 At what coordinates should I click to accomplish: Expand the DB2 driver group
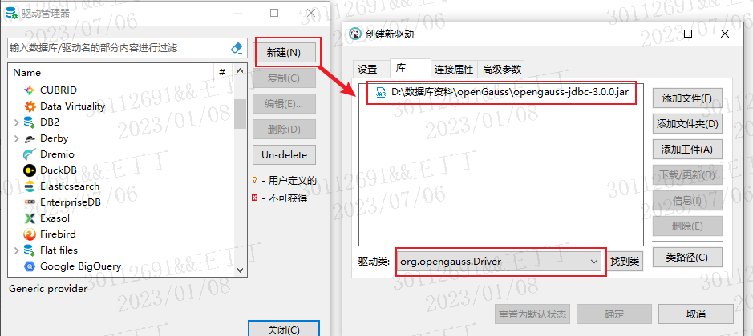point(16,122)
